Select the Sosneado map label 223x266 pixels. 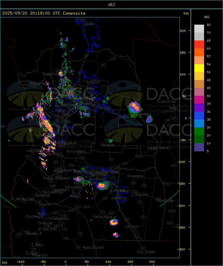click(43, 196)
